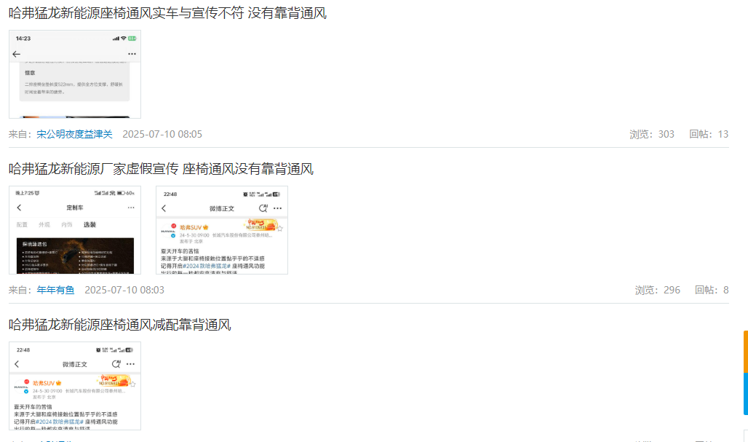Open second post's 微博正文 screenshot thumbnail
748x442 pixels.
[x=222, y=230]
